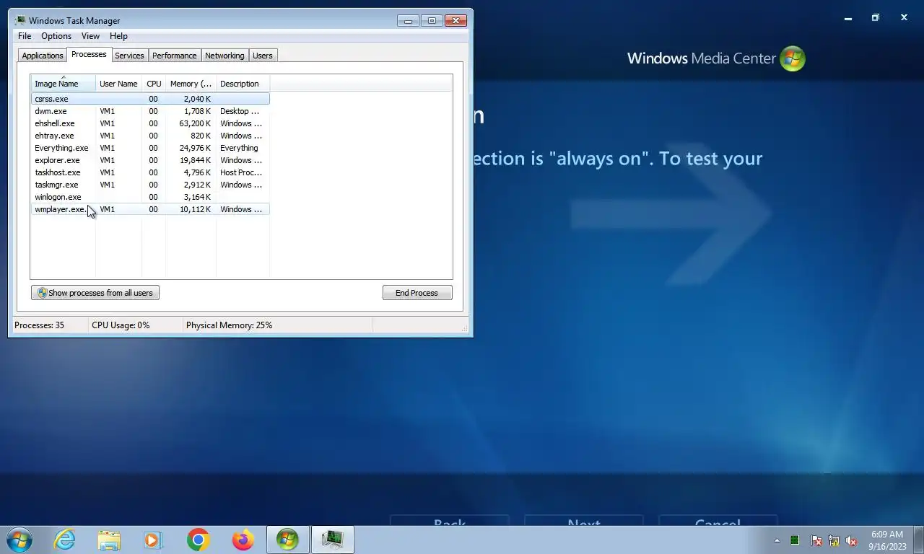Select the explorer.exe process row
924x554 pixels.
pyautogui.click(x=150, y=160)
